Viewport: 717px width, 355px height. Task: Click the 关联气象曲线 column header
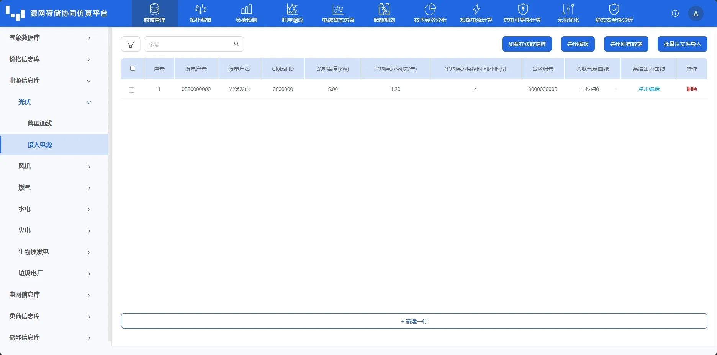click(x=593, y=69)
